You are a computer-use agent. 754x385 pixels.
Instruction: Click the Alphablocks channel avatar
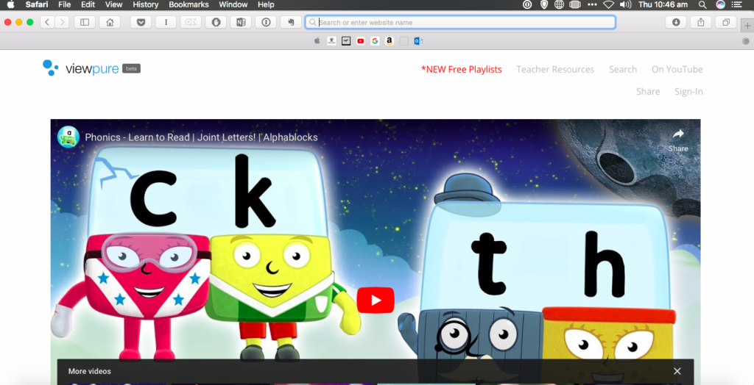coord(68,137)
